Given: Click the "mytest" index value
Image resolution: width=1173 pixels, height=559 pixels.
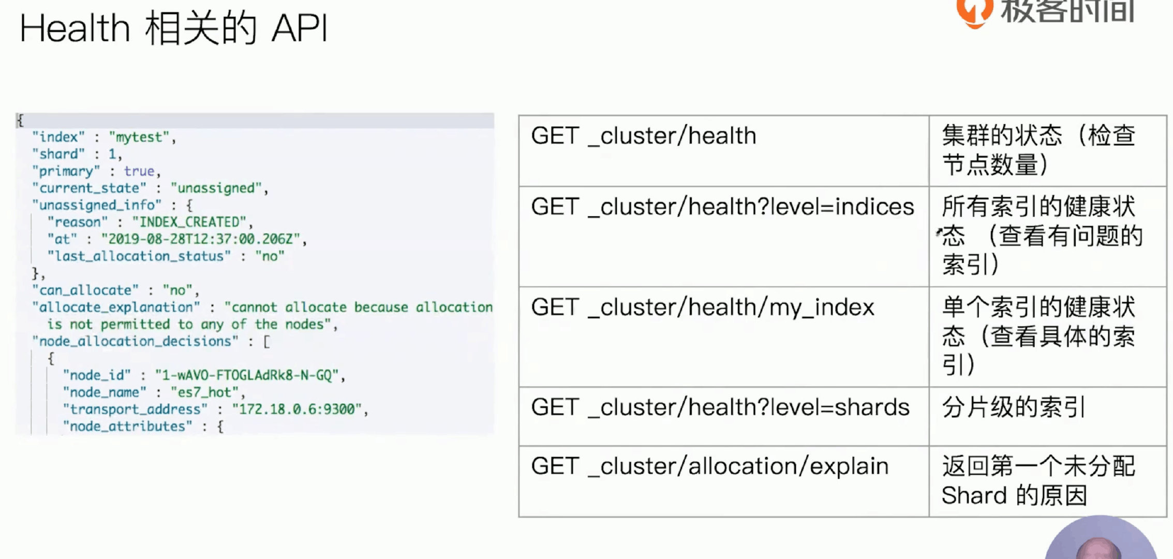Looking at the screenshot, I should point(139,137).
